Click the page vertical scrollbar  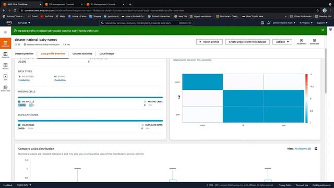click(x=326, y=71)
